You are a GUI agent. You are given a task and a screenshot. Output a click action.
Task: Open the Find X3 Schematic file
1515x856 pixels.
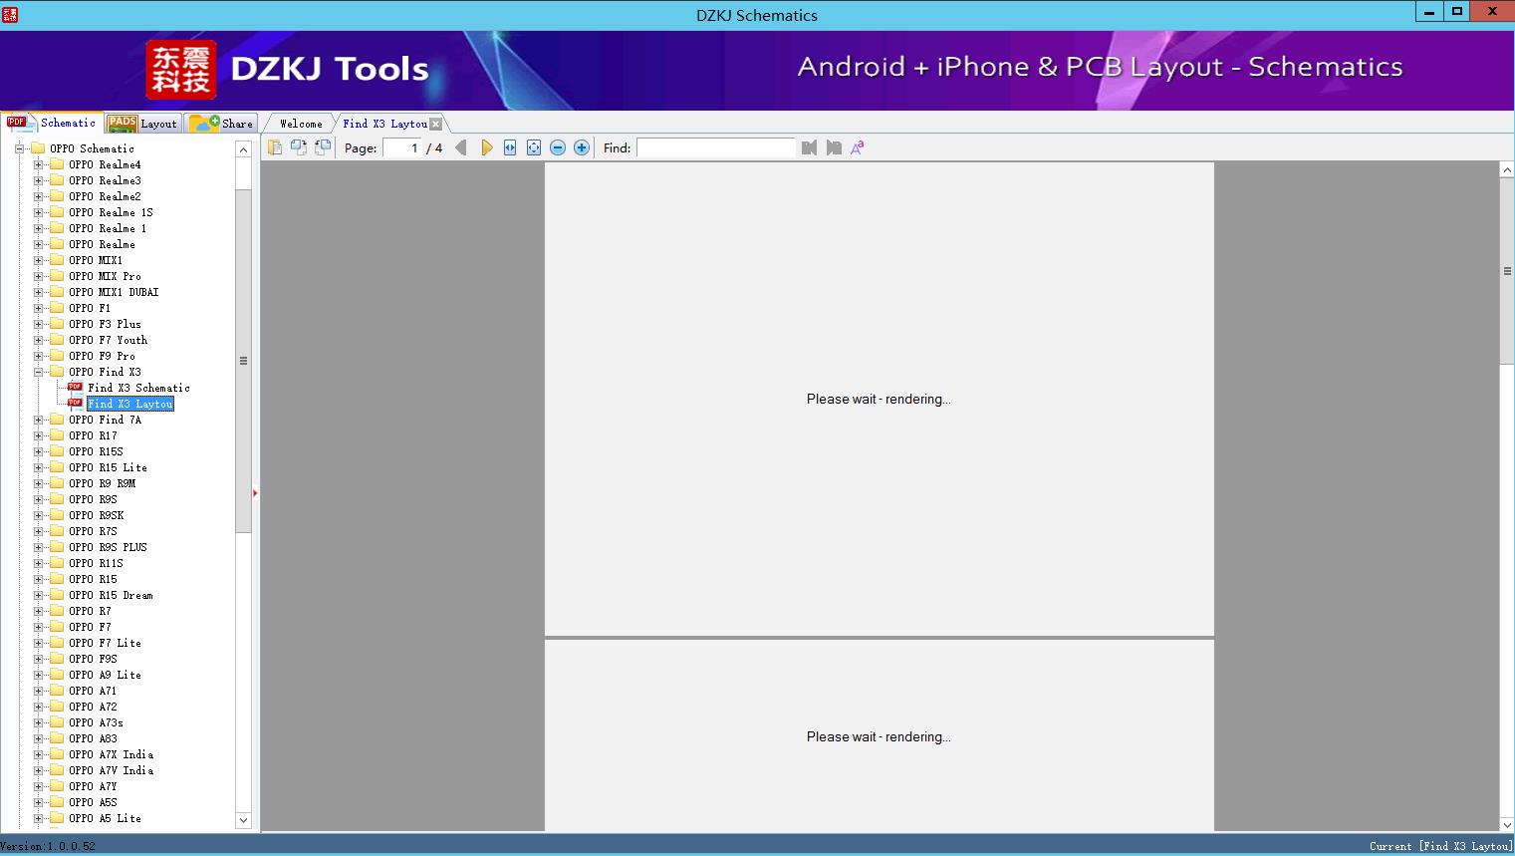click(138, 388)
